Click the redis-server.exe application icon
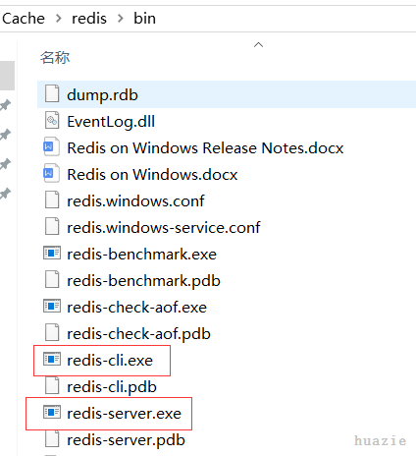Image resolution: width=416 pixels, height=456 pixels. click(x=52, y=413)
